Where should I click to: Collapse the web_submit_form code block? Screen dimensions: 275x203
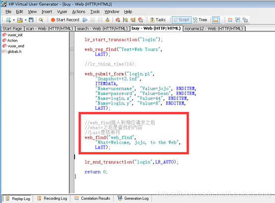click(x=72, y=73)
